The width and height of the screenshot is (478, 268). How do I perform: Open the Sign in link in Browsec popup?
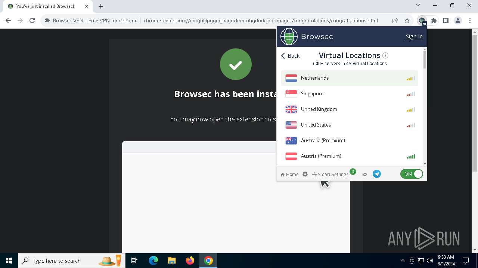414,36
